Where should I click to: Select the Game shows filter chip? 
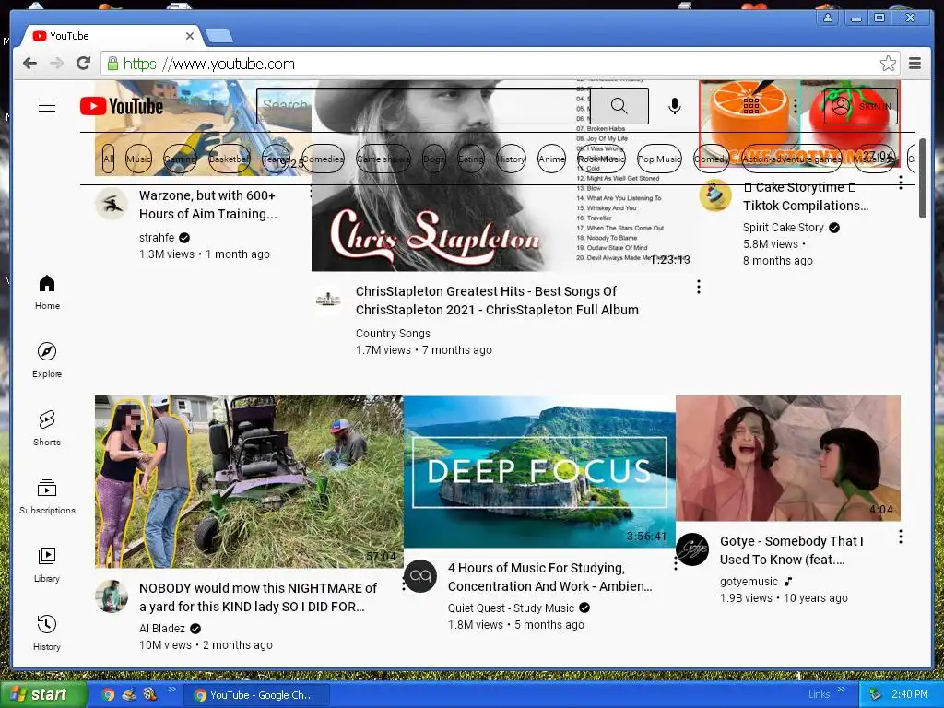[x=383, y=159]
